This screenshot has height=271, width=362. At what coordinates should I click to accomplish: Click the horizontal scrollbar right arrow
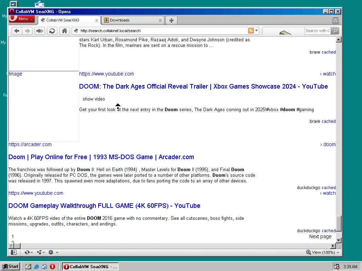(333, 246)
